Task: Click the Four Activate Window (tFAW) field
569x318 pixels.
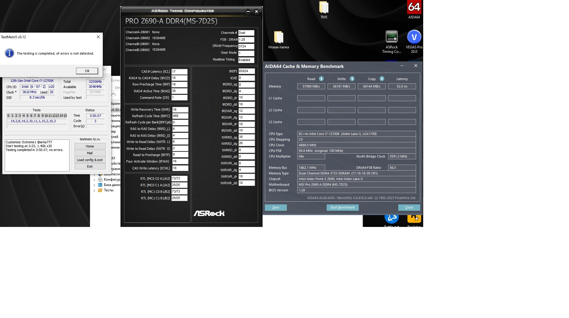Action: (x=180, y=161)
